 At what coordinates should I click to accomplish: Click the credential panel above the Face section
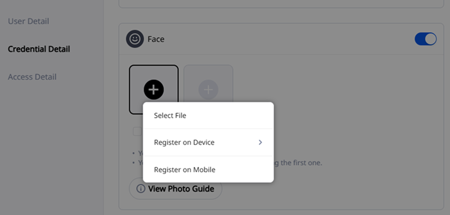tap(281, 3)
